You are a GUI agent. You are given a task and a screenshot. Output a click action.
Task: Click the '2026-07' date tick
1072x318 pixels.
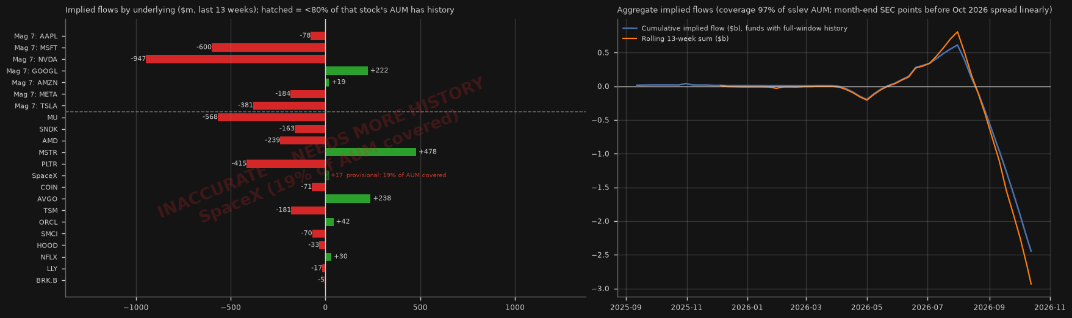click(927, 308)
